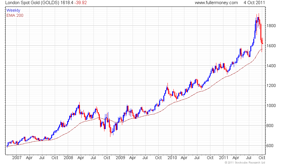Click the 2008 year label on time axis
This screenshot has height=165, width=290.
[68, 158]
